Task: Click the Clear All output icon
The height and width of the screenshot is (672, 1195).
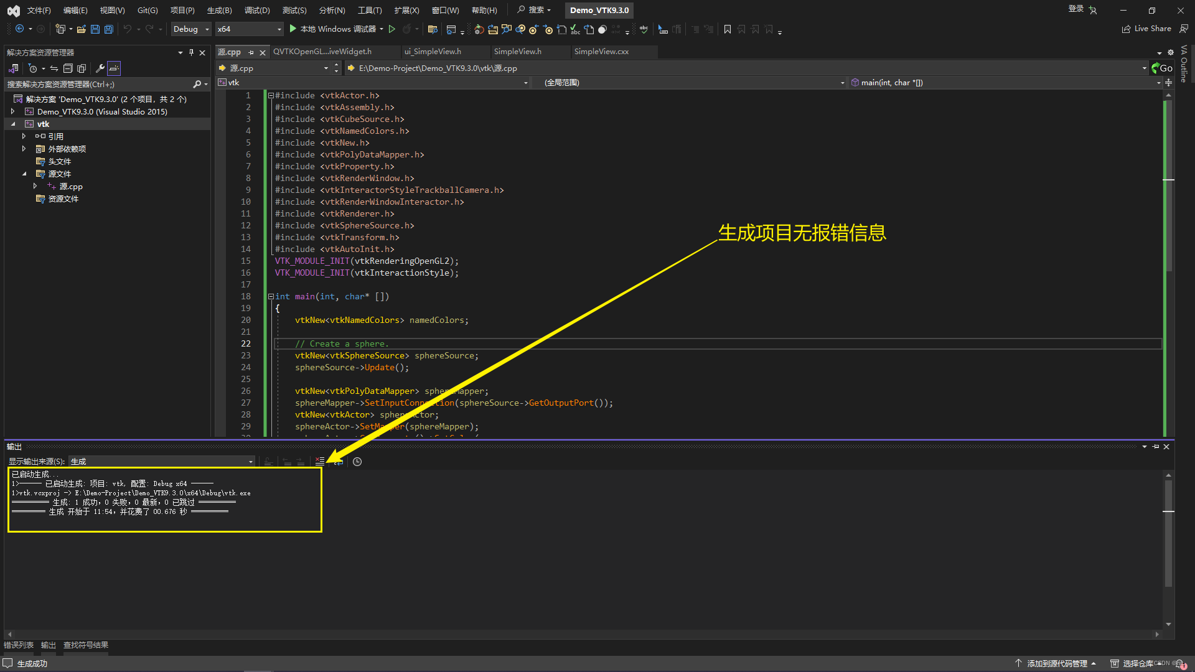Action: [x=319, y=462]
